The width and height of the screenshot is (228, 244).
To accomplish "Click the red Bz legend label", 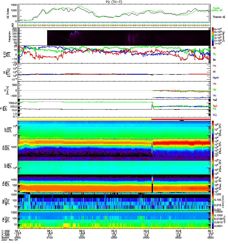I will 214,48.
